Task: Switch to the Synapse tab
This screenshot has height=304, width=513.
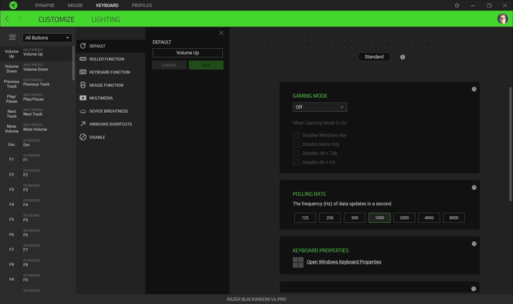Action: [45, 5]
